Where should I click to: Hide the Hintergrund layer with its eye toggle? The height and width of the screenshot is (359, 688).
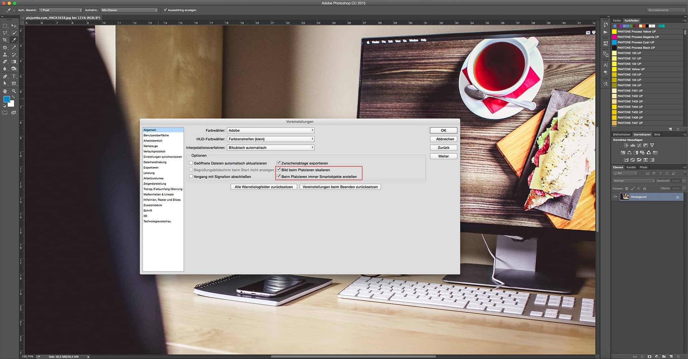pyautogui.click(x=616, y=197)
